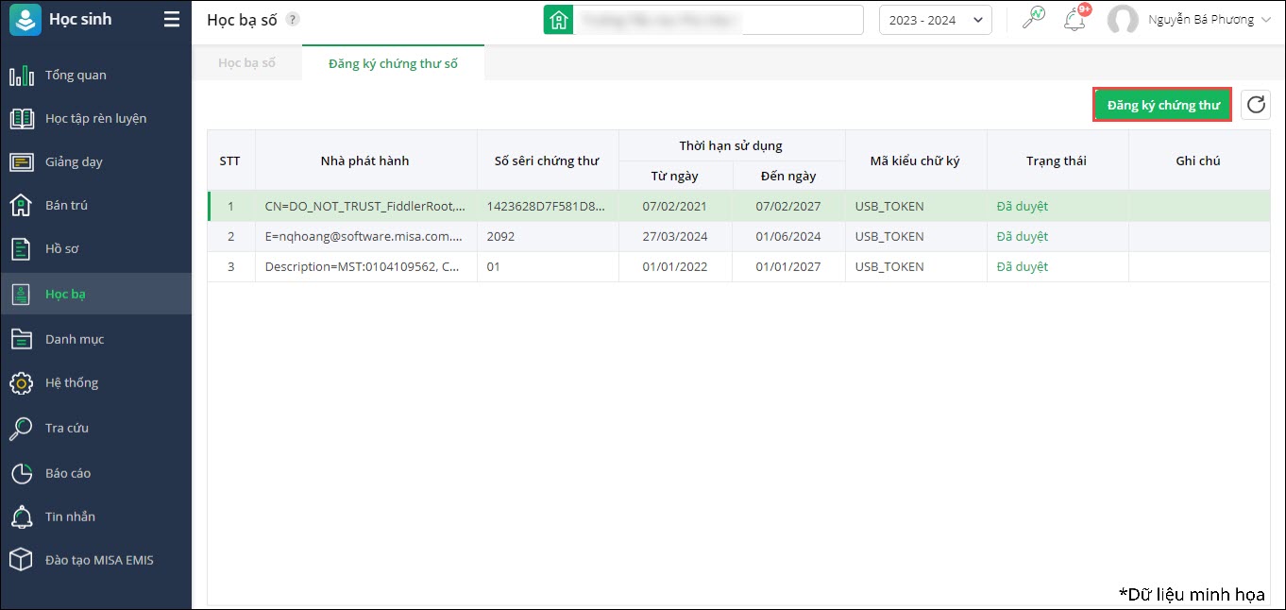Expand Nguyễn Bá Phương account menu

pyautogui.click(x=1210, y=20)
